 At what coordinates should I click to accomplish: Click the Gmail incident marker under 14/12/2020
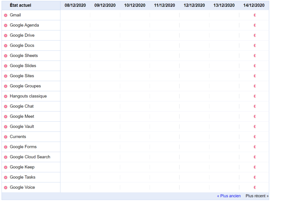pyautogui.click(x=255, y=15)
